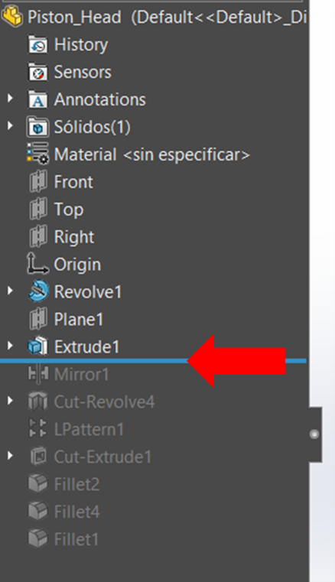
Task: Click the Piston_Head part icon
Action: [12, 17]
